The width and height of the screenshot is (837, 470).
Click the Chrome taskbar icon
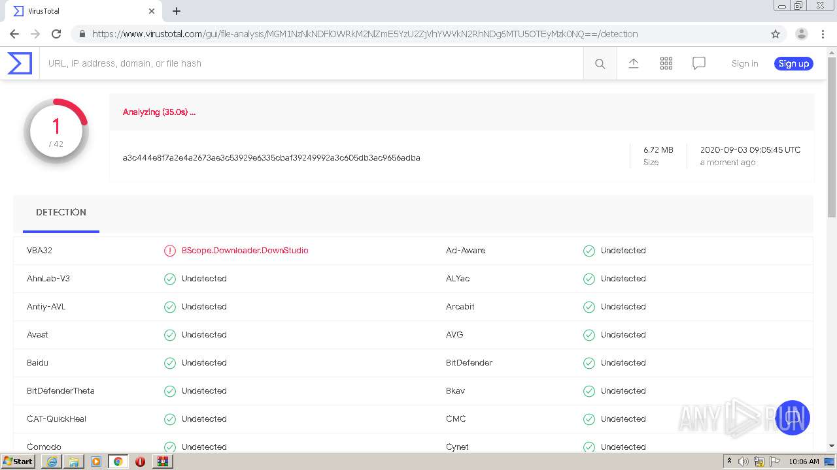point(118,462)
